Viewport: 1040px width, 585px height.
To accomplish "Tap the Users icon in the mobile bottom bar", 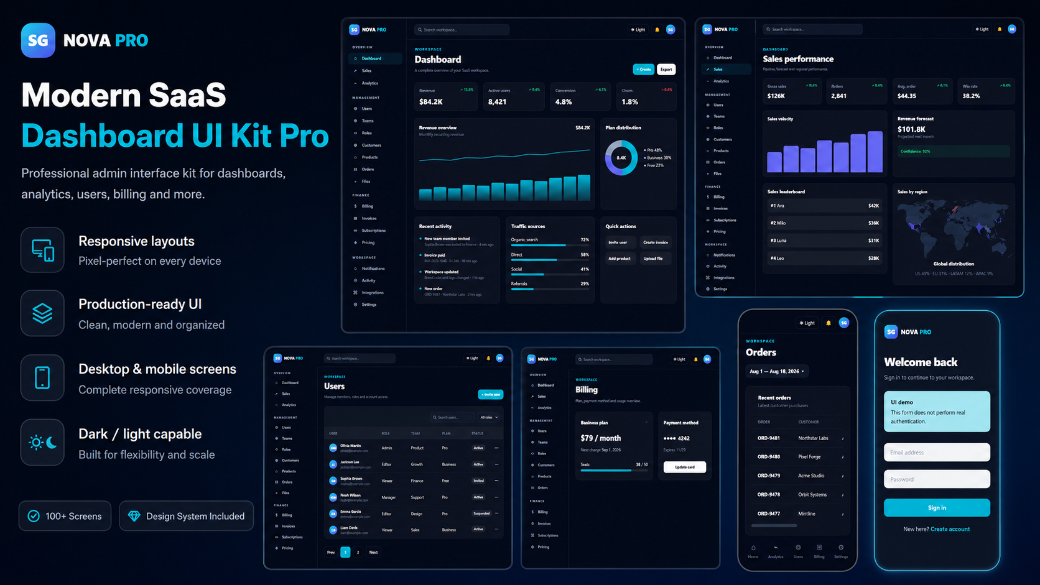I will (x=798, y=548).
